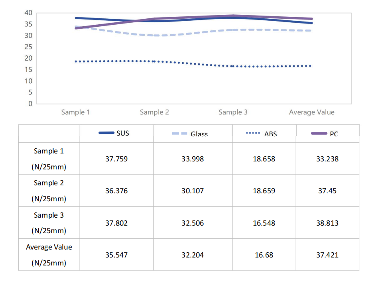The image size is (374, 281).
Task: Select the table cell with value 37.759
Action: [116, 159]
